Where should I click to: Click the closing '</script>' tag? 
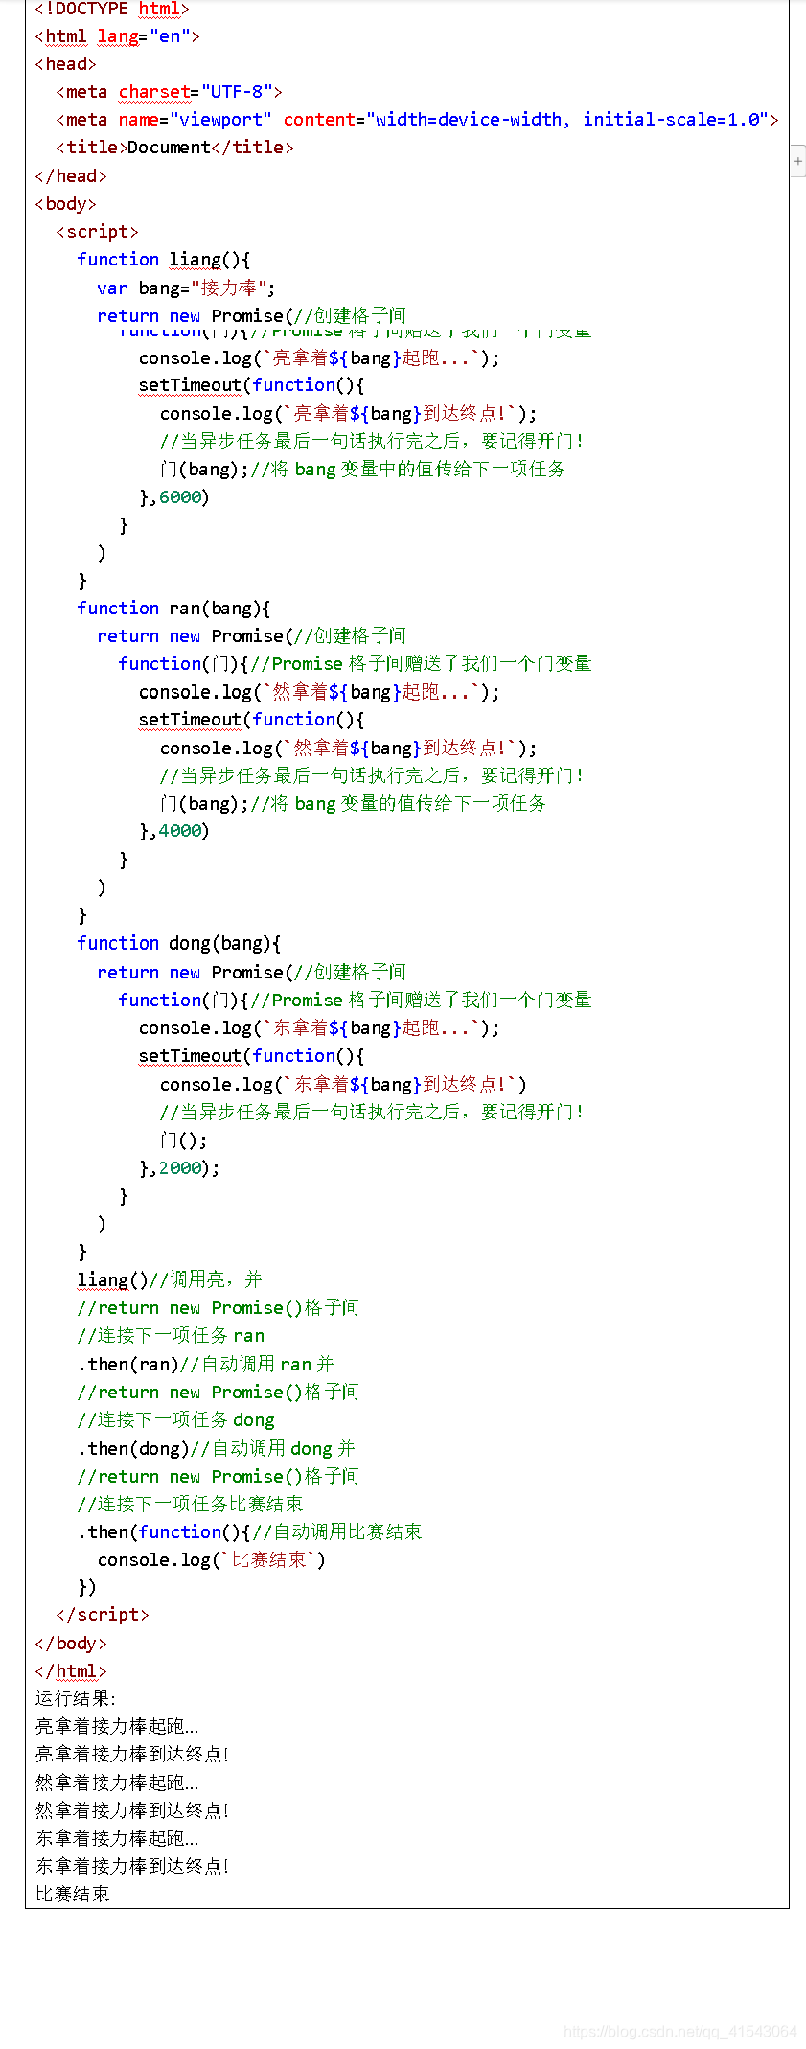click(x=103, y=1615)
